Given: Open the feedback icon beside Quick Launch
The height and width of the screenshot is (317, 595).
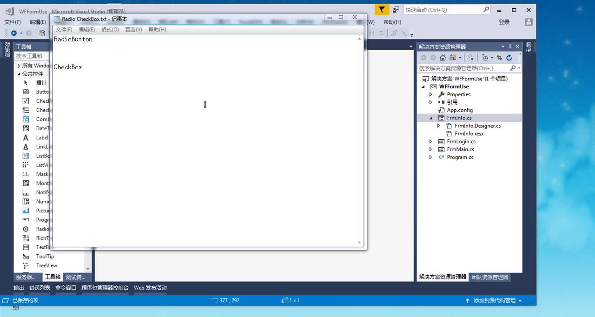Looking at the screenshot, I should coord(396,10).
